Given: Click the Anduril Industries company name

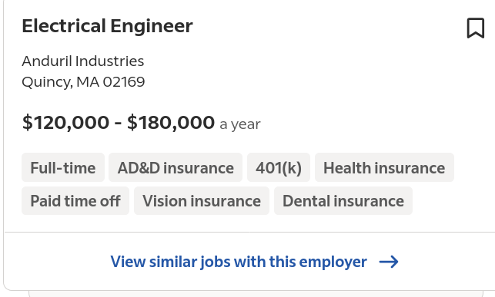Looking at the screenshot, I should (x=82, y=61).
